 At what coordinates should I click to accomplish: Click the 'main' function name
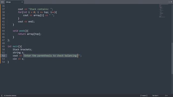15,46
